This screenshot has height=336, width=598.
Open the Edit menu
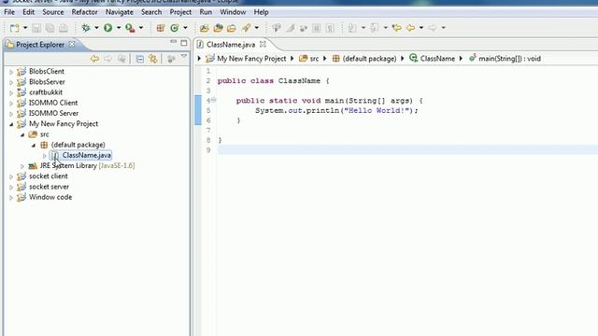coord(29,12)
